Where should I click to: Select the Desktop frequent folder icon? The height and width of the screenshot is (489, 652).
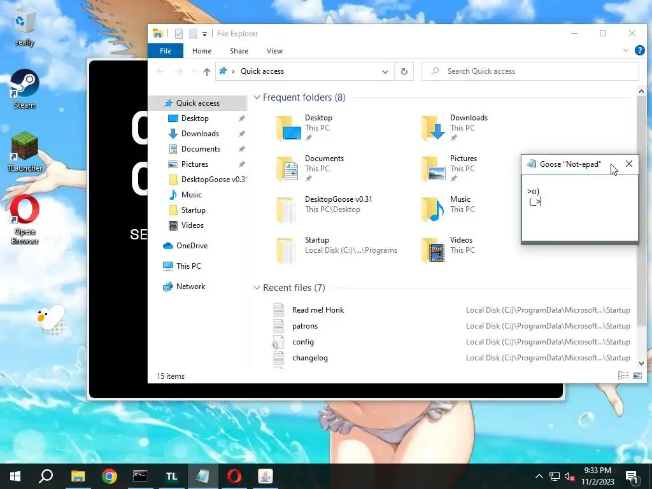[x=288, y=128]
